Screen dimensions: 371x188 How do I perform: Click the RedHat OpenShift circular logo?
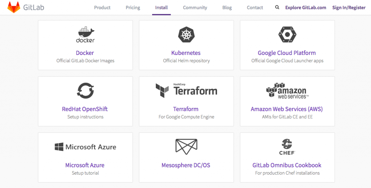(x=86, y=91)
